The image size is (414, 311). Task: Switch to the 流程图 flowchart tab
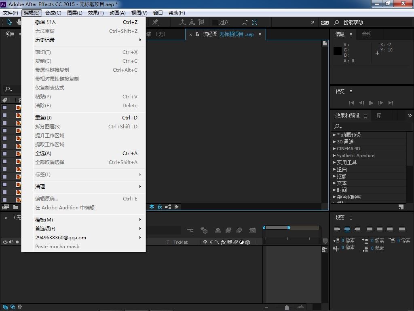point(228,34)
